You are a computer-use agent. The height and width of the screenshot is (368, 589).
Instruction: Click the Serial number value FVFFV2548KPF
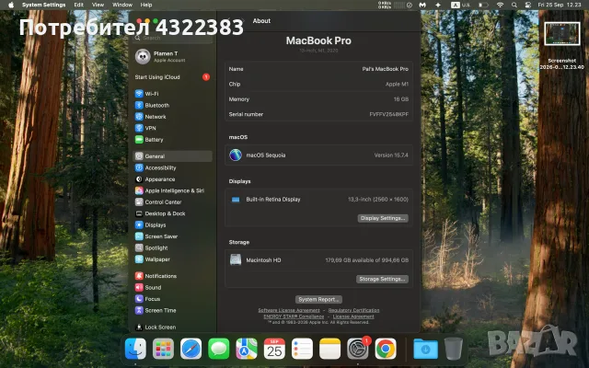[388, 114]
